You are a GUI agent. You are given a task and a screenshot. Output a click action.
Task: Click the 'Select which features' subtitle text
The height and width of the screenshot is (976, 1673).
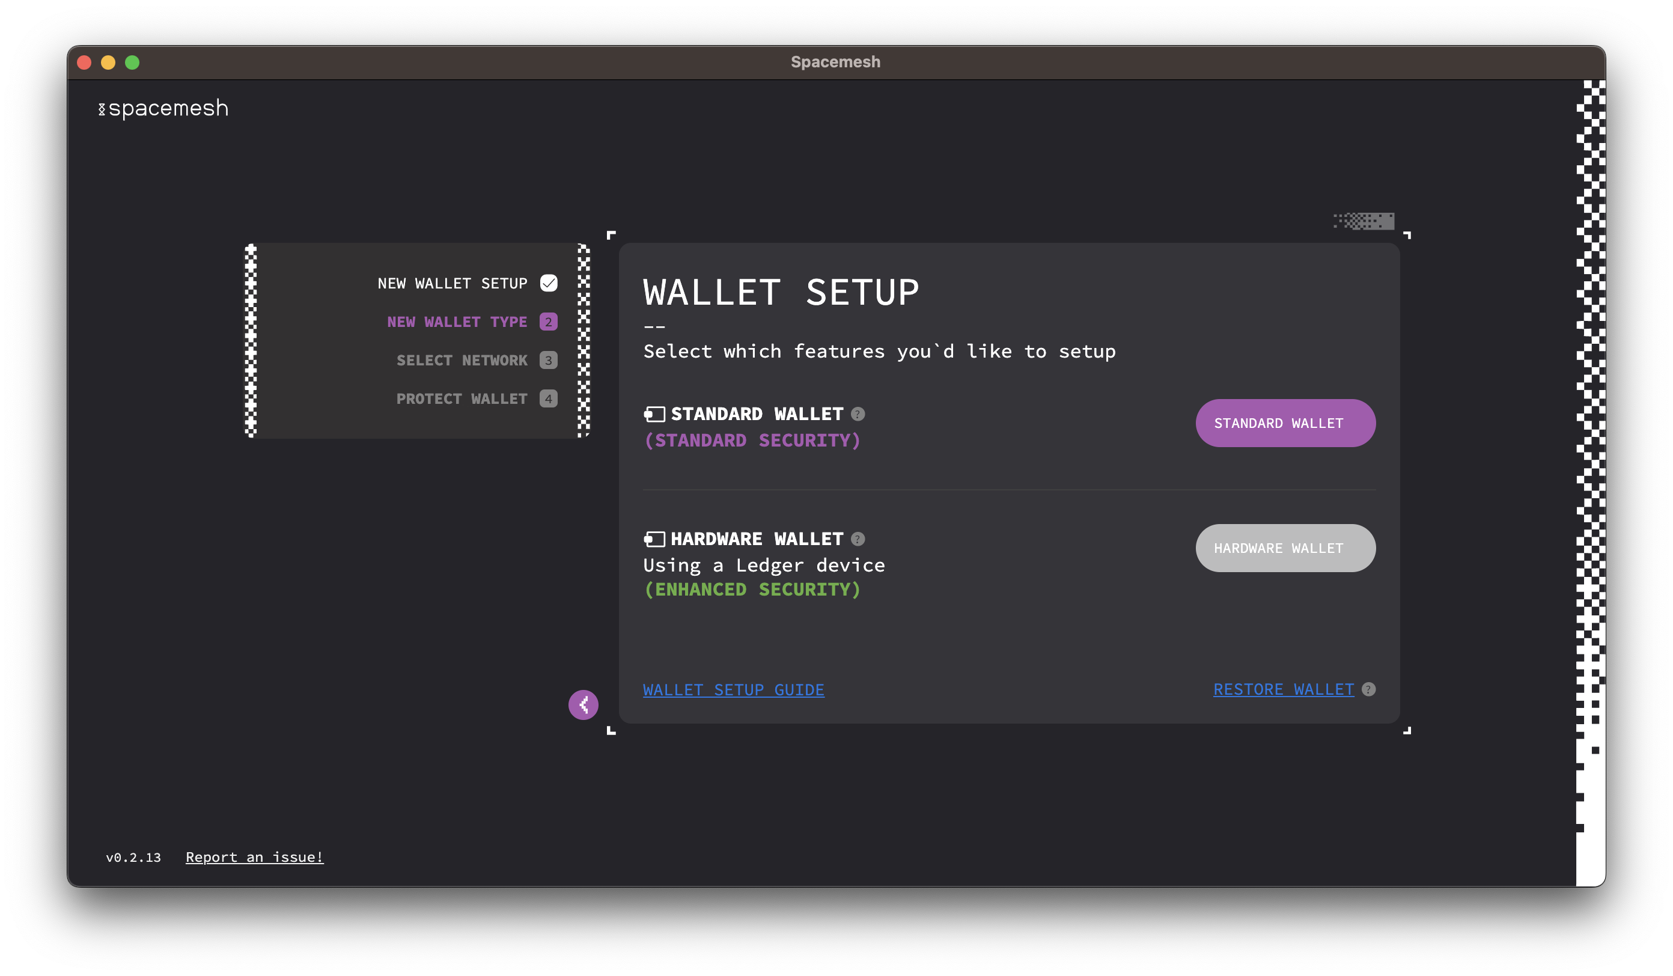pos(879,351)
